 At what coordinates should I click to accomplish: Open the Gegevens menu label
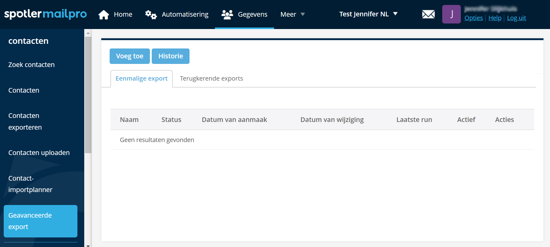click(253, 15)
